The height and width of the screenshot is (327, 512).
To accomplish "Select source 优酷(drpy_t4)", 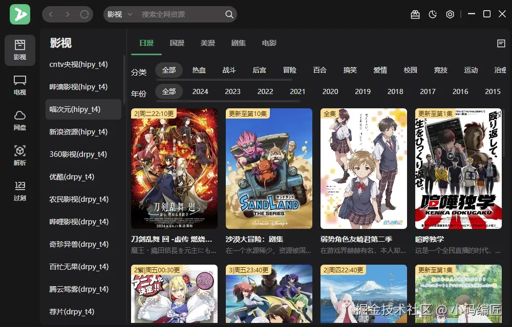I will 83,177.
